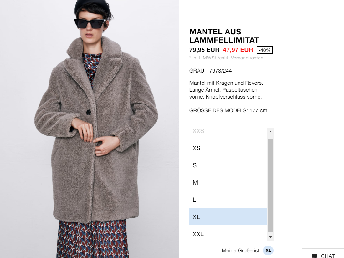Choose the highlighted XL size option
This screenshot has width=344, height=258.
228,217
